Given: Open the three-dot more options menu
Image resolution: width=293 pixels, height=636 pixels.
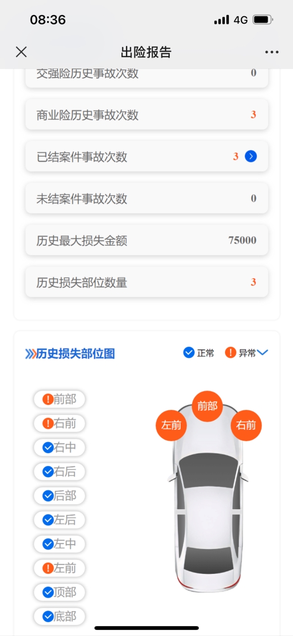Looking at the screenshot, I should tap(272, 52).
